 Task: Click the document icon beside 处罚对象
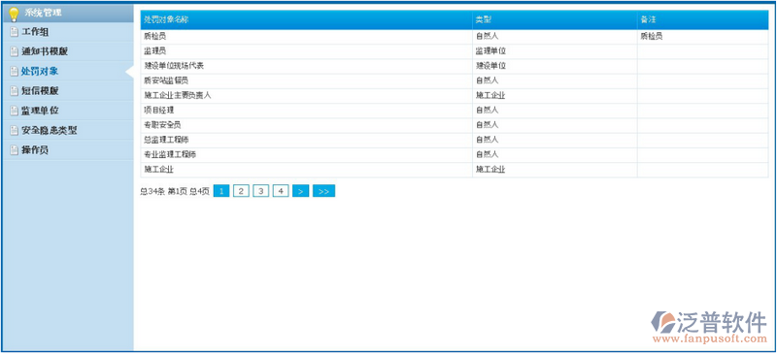[x=14, y=72]
